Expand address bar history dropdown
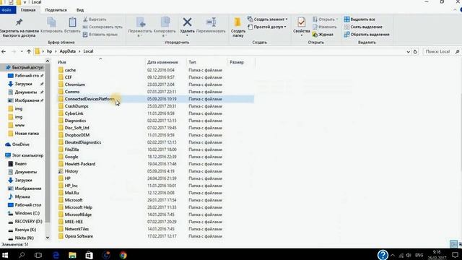This screenshot has width=462, height=260. pyautogui.click(x=409, y=52)
